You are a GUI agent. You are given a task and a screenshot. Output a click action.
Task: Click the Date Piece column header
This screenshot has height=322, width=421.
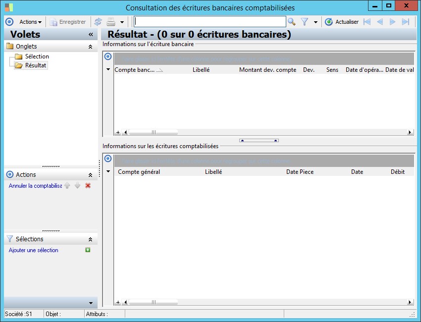click(300, 172)
